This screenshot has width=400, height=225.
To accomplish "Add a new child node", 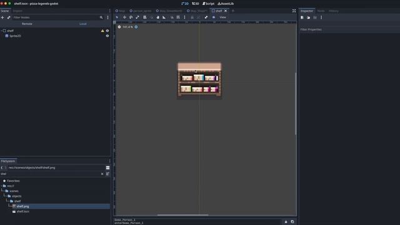I will (2, 17).
